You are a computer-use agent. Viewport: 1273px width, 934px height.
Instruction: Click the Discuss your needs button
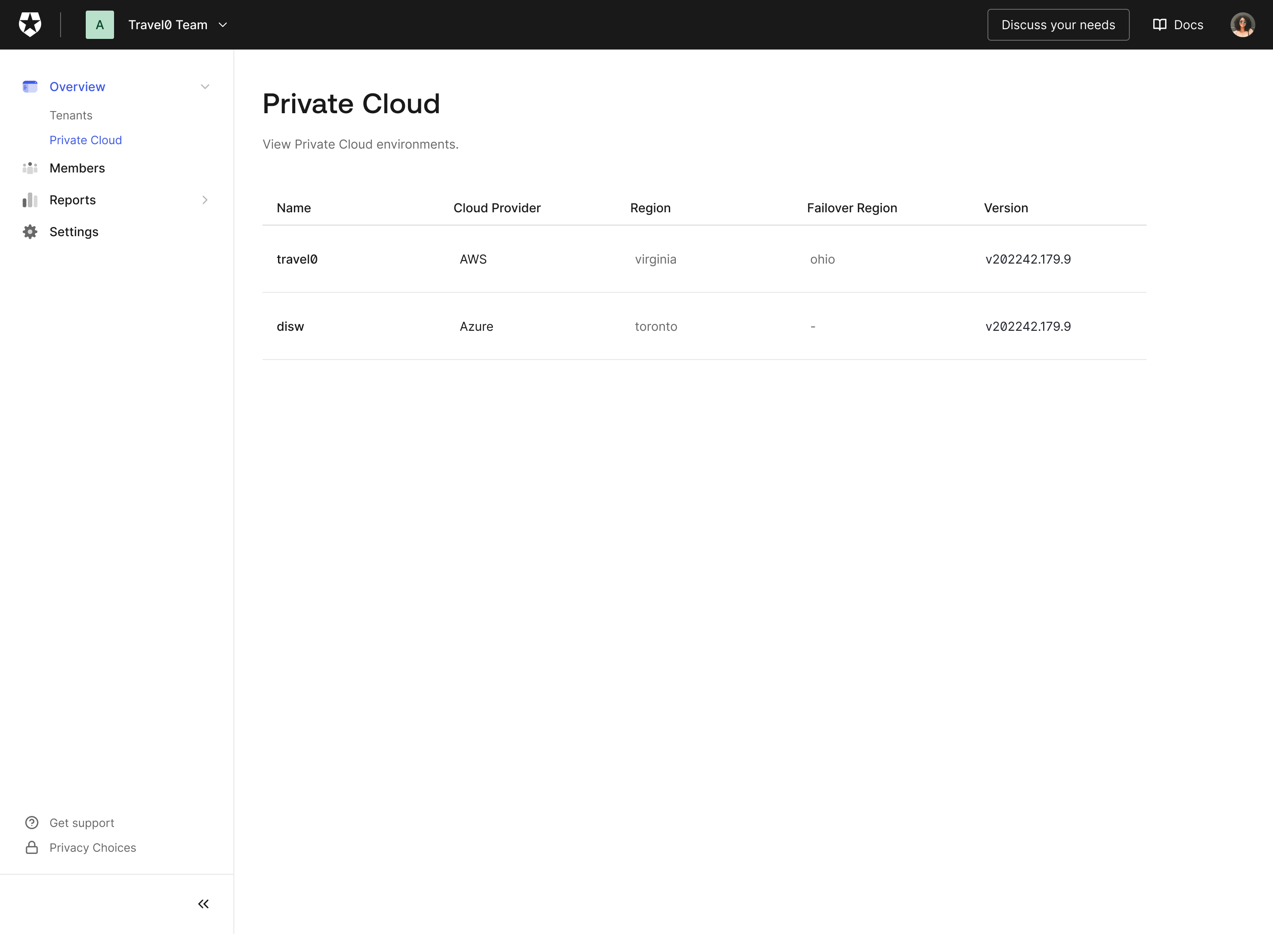pyautogui.click(x=1058, y=25)
